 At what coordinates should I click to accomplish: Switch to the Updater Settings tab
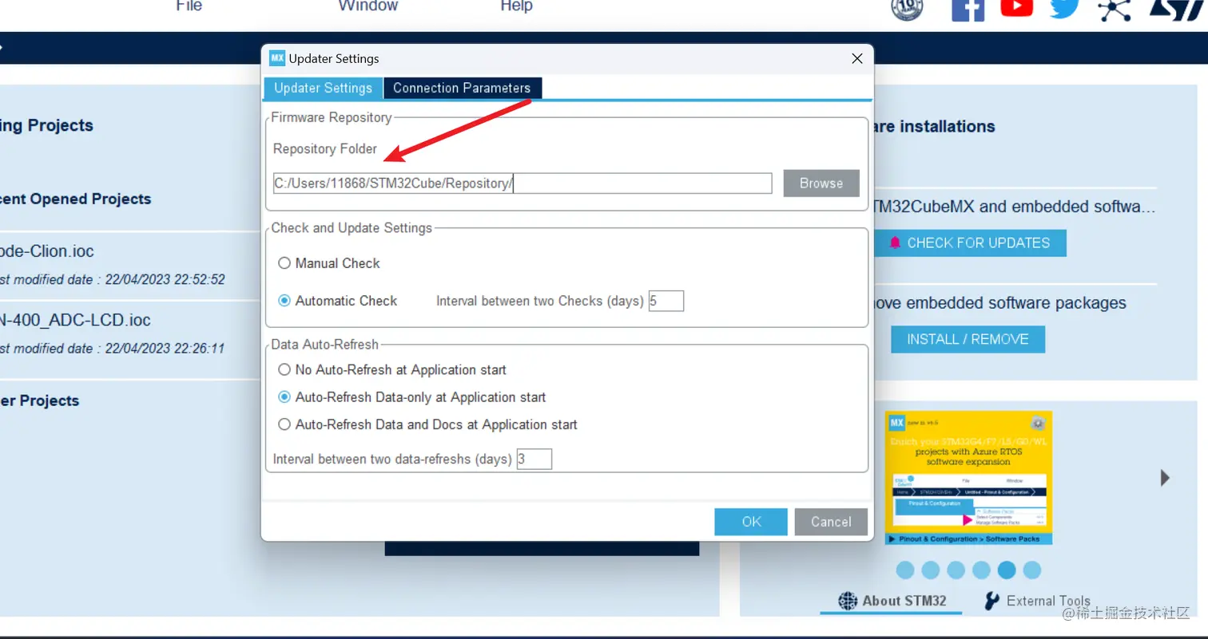[x=323, y=88]
